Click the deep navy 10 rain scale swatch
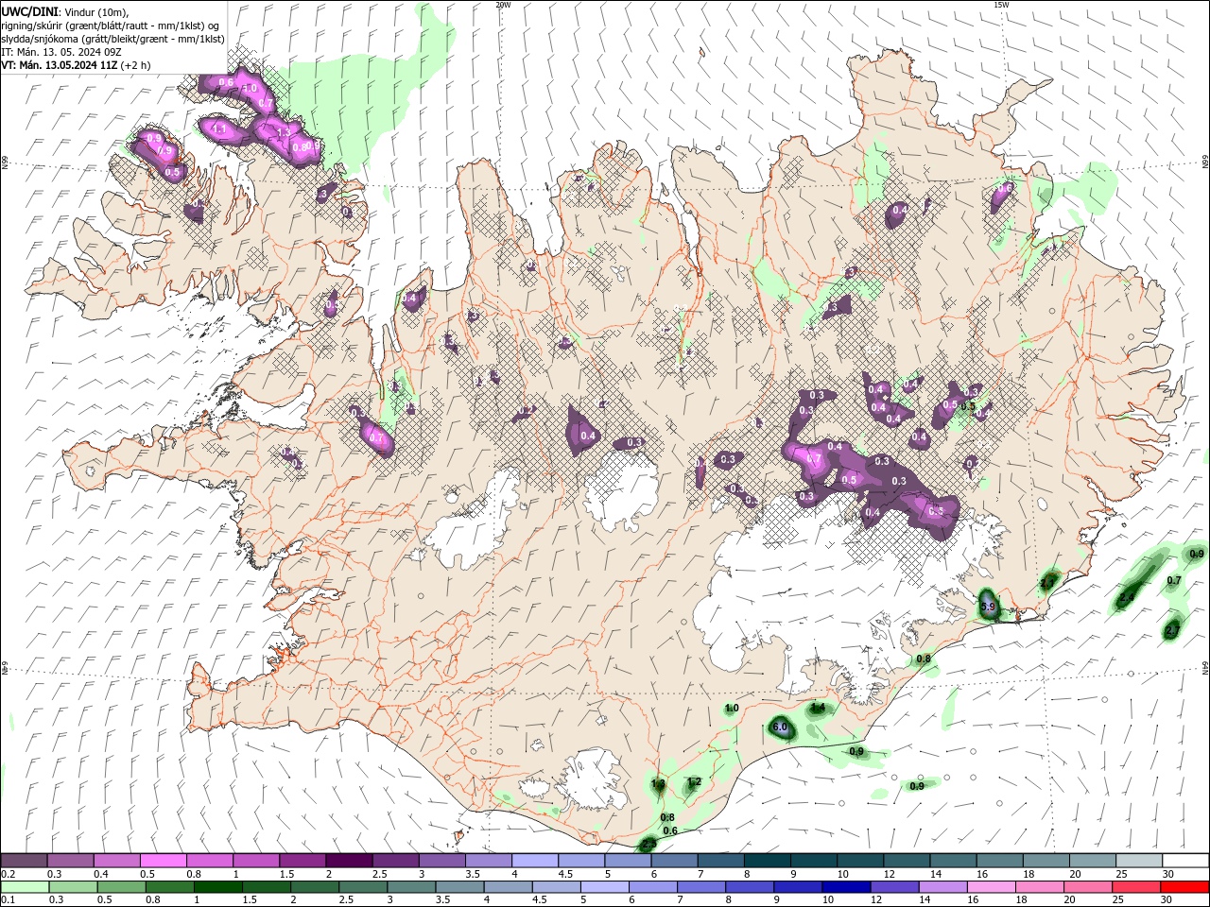 click(845, 887)
